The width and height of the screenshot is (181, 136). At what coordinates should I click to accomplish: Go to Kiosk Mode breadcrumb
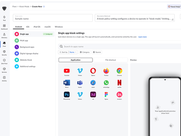24,7
